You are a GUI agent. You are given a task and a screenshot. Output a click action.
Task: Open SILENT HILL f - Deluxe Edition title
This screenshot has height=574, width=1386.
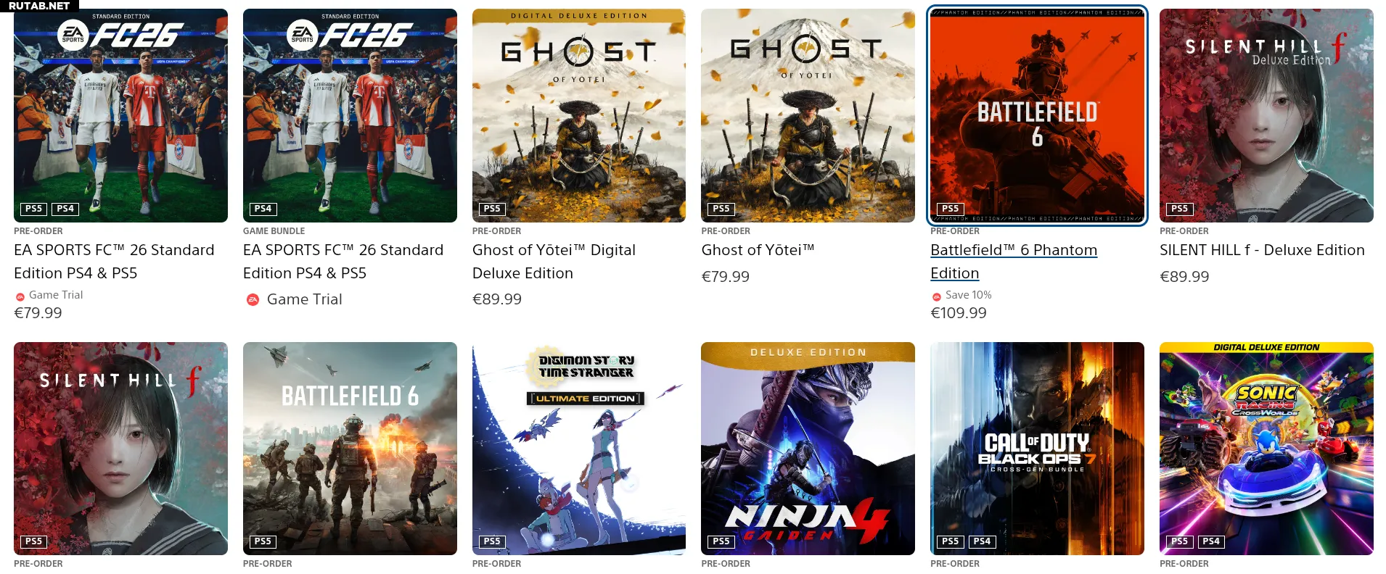point(1262,250)
